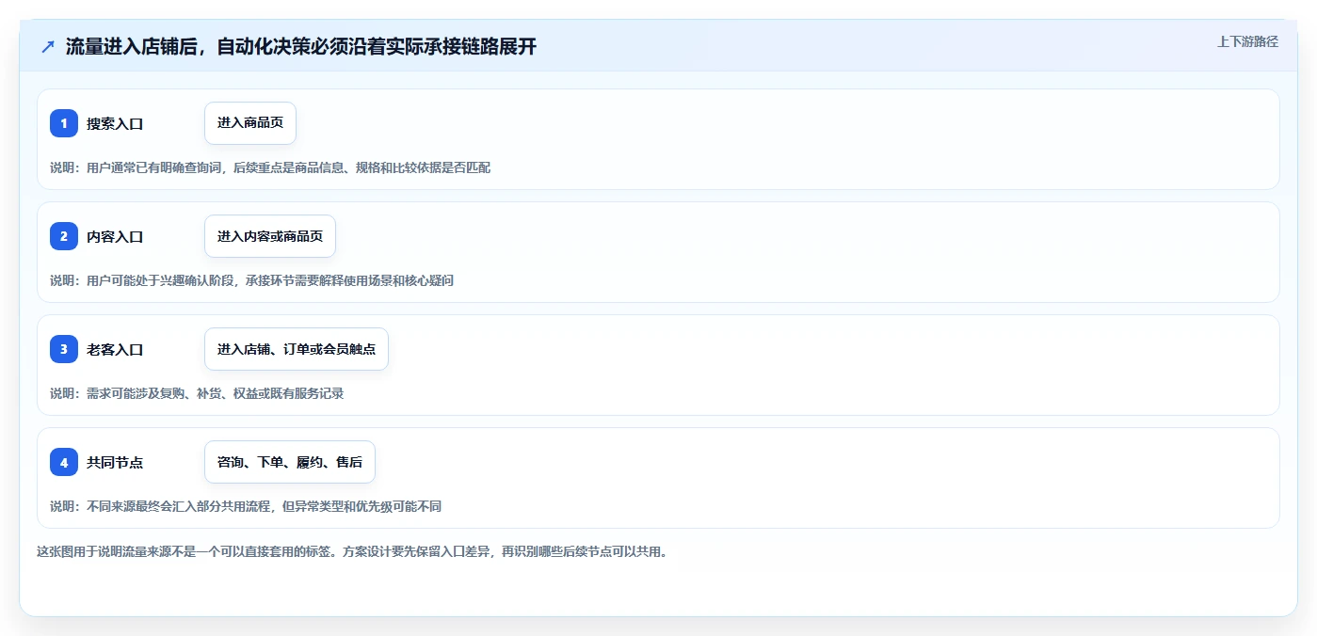Click description starting 说明：需求可能涉及复购
The height and width of the screenshot is (636, 1317).
[197, 393]
